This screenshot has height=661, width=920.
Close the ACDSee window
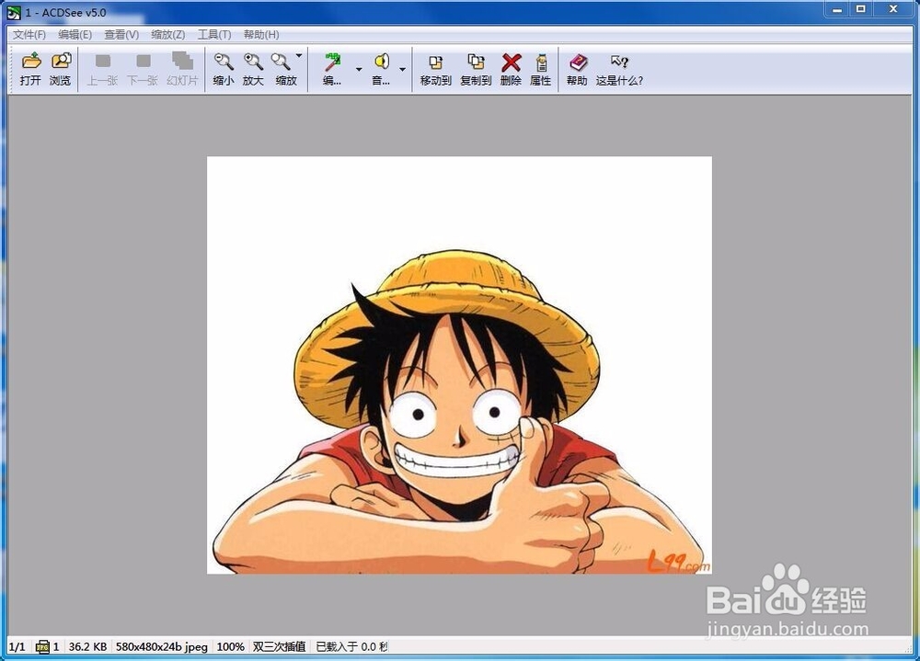[x=893, y=9]
